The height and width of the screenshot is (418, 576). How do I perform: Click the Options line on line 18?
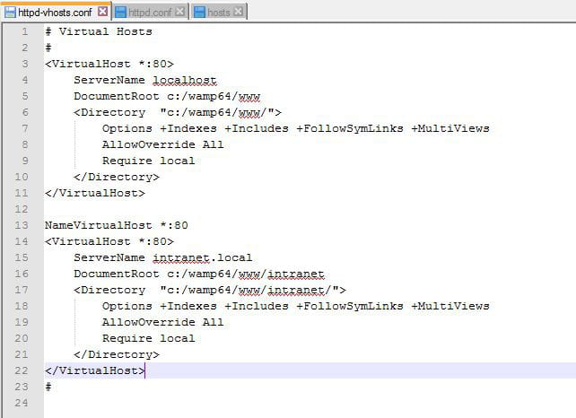(x=296, y=306)
